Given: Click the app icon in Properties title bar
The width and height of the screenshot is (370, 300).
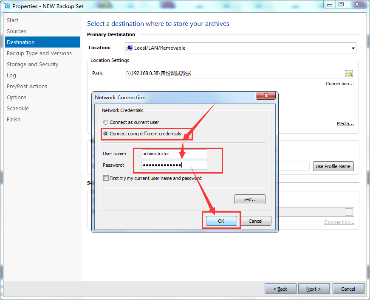Looking at the screenshot, I should pyautogui.click(x=6, y=6).
